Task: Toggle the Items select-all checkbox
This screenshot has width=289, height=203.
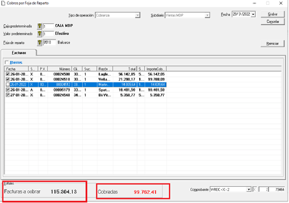Action: (7, 62)
